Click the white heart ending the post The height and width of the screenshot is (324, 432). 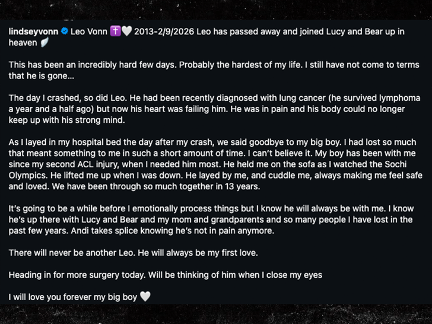[x=145, y=297]
